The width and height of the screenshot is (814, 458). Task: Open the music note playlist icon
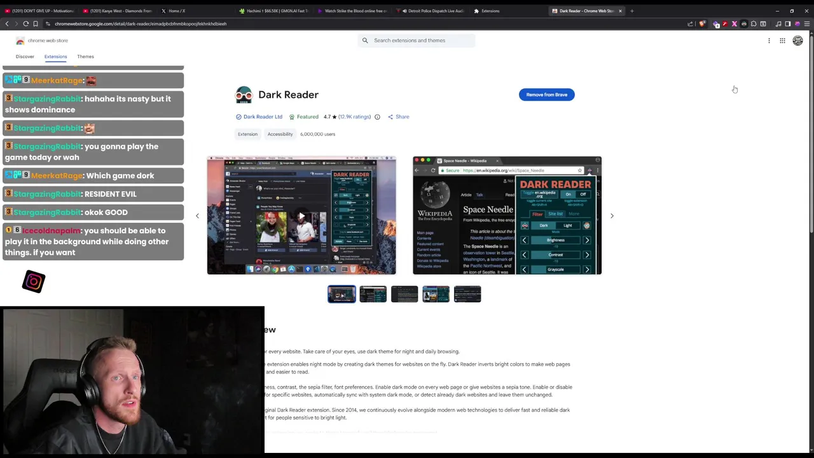tap(778, 24)
